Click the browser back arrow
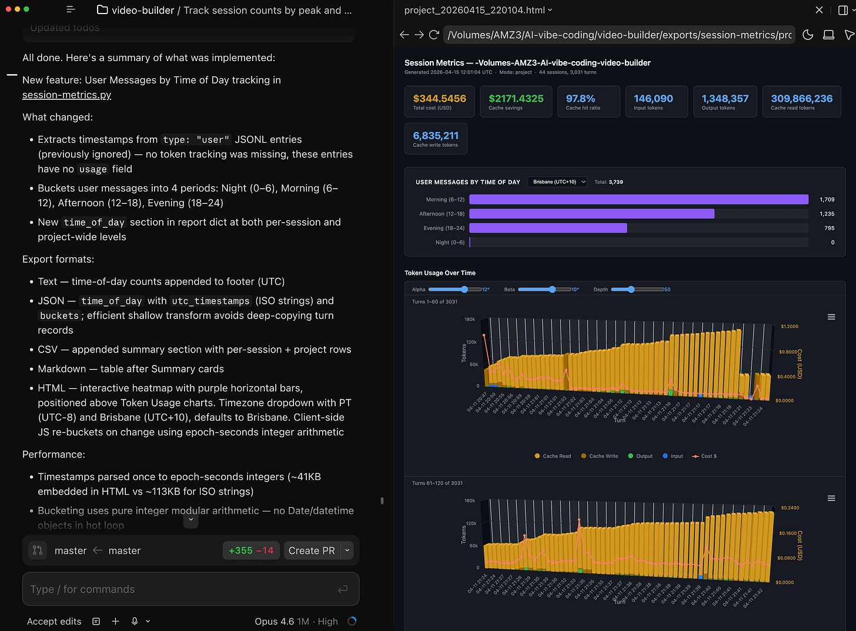 pyautogui.click(x=404, y=35)
